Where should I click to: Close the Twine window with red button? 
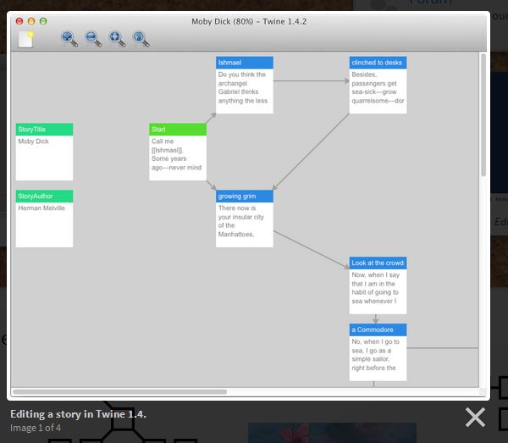click(x=19, y=21)
